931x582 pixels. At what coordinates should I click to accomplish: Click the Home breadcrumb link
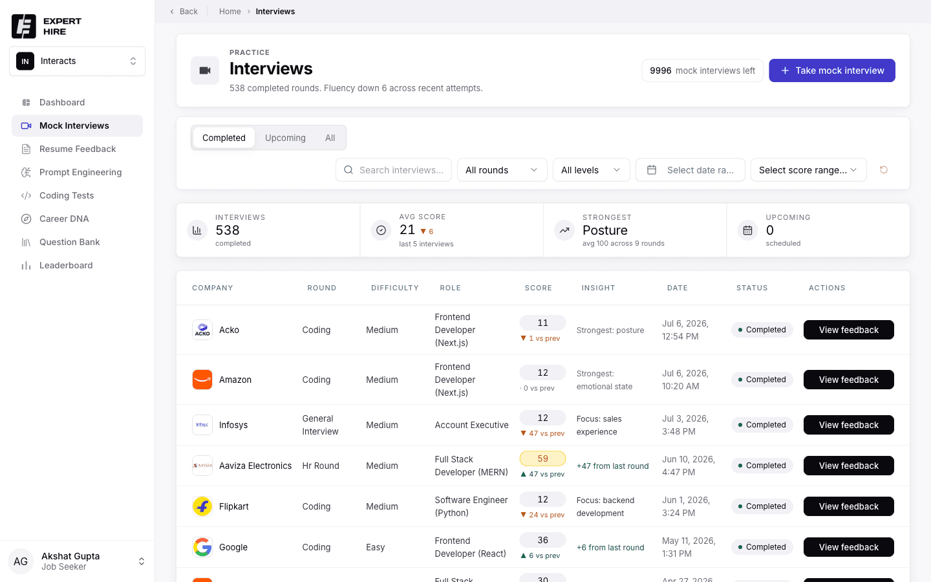coord(230,12)
